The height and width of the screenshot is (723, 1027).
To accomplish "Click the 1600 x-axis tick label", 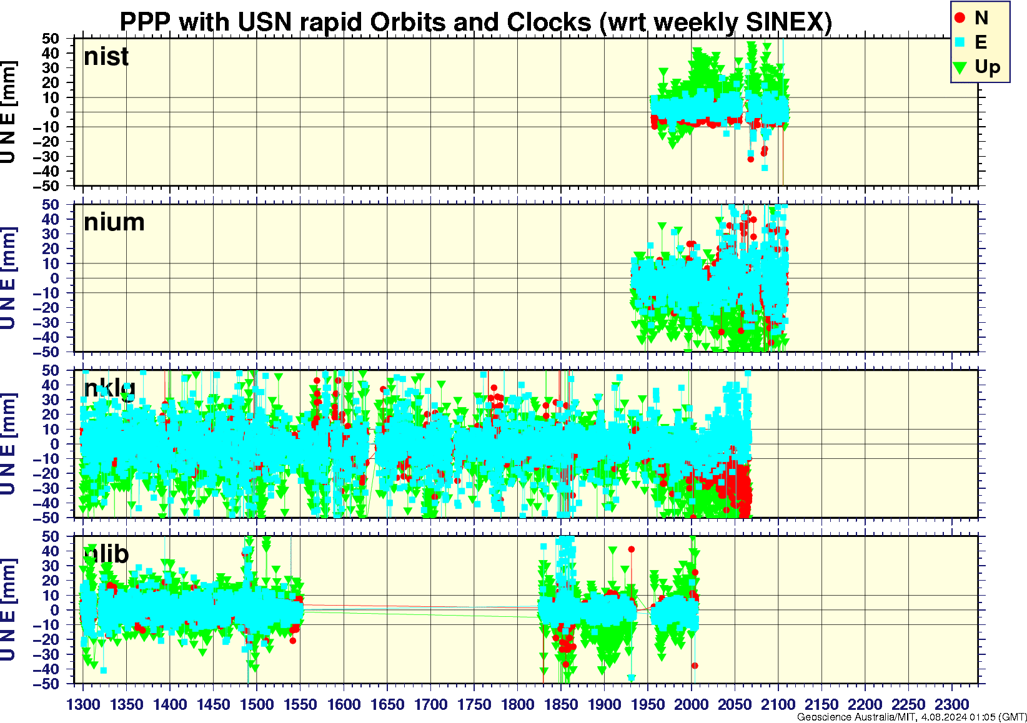I will click(x=344, y=704).
